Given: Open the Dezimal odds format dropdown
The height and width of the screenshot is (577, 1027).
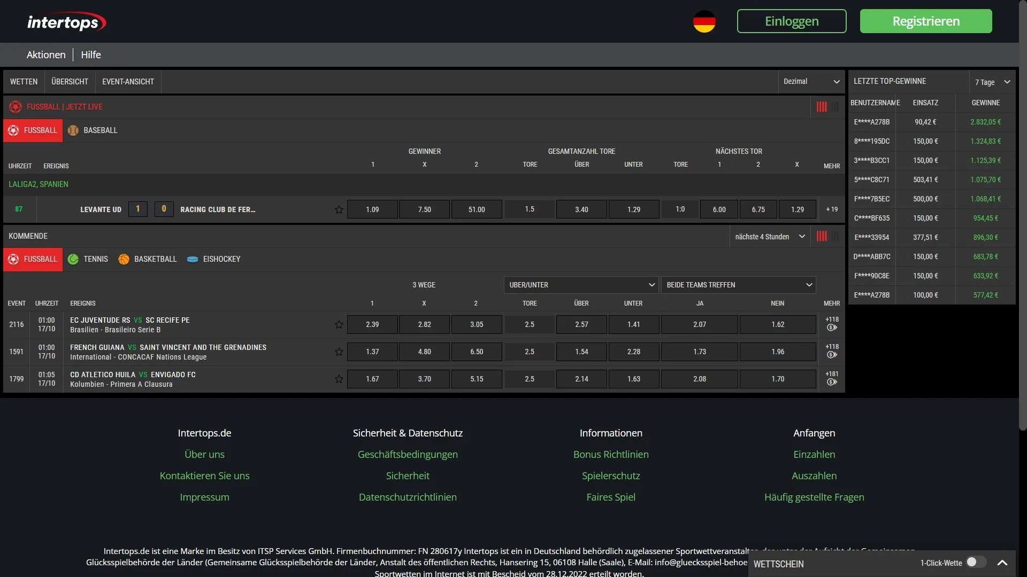Looking at the screenshot, I should [811, 82].
